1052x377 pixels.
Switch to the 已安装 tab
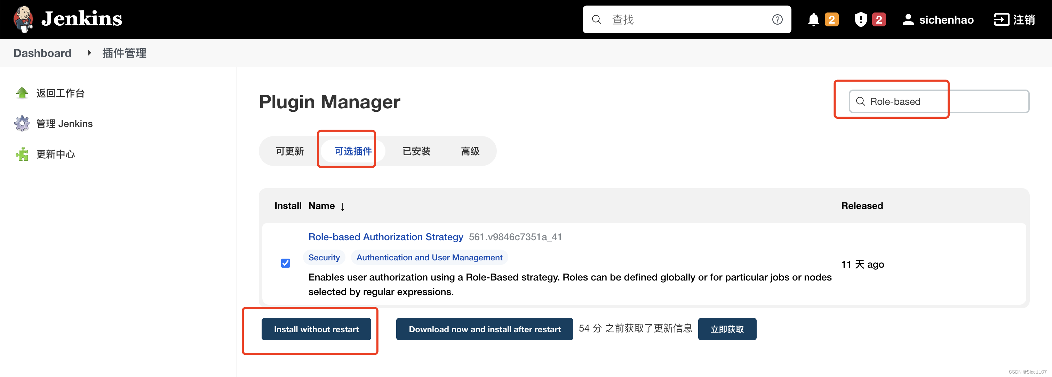[416, 151]
